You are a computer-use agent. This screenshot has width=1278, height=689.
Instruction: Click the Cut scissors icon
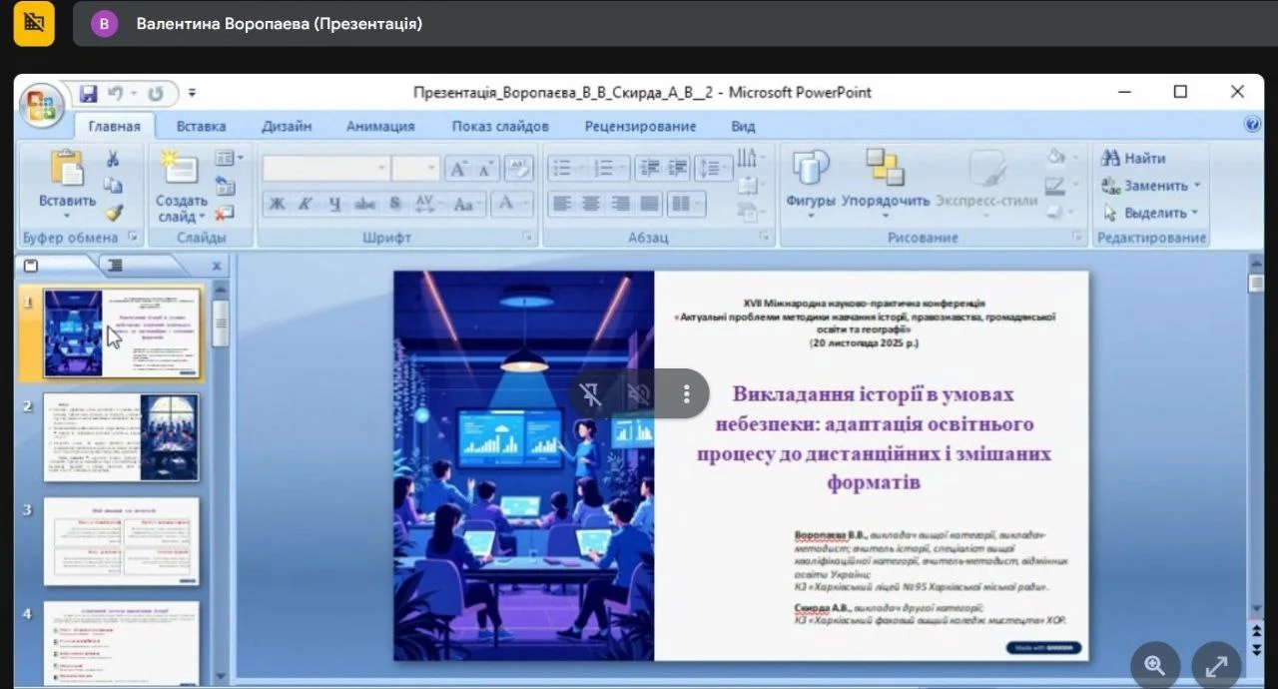(112, 159)
